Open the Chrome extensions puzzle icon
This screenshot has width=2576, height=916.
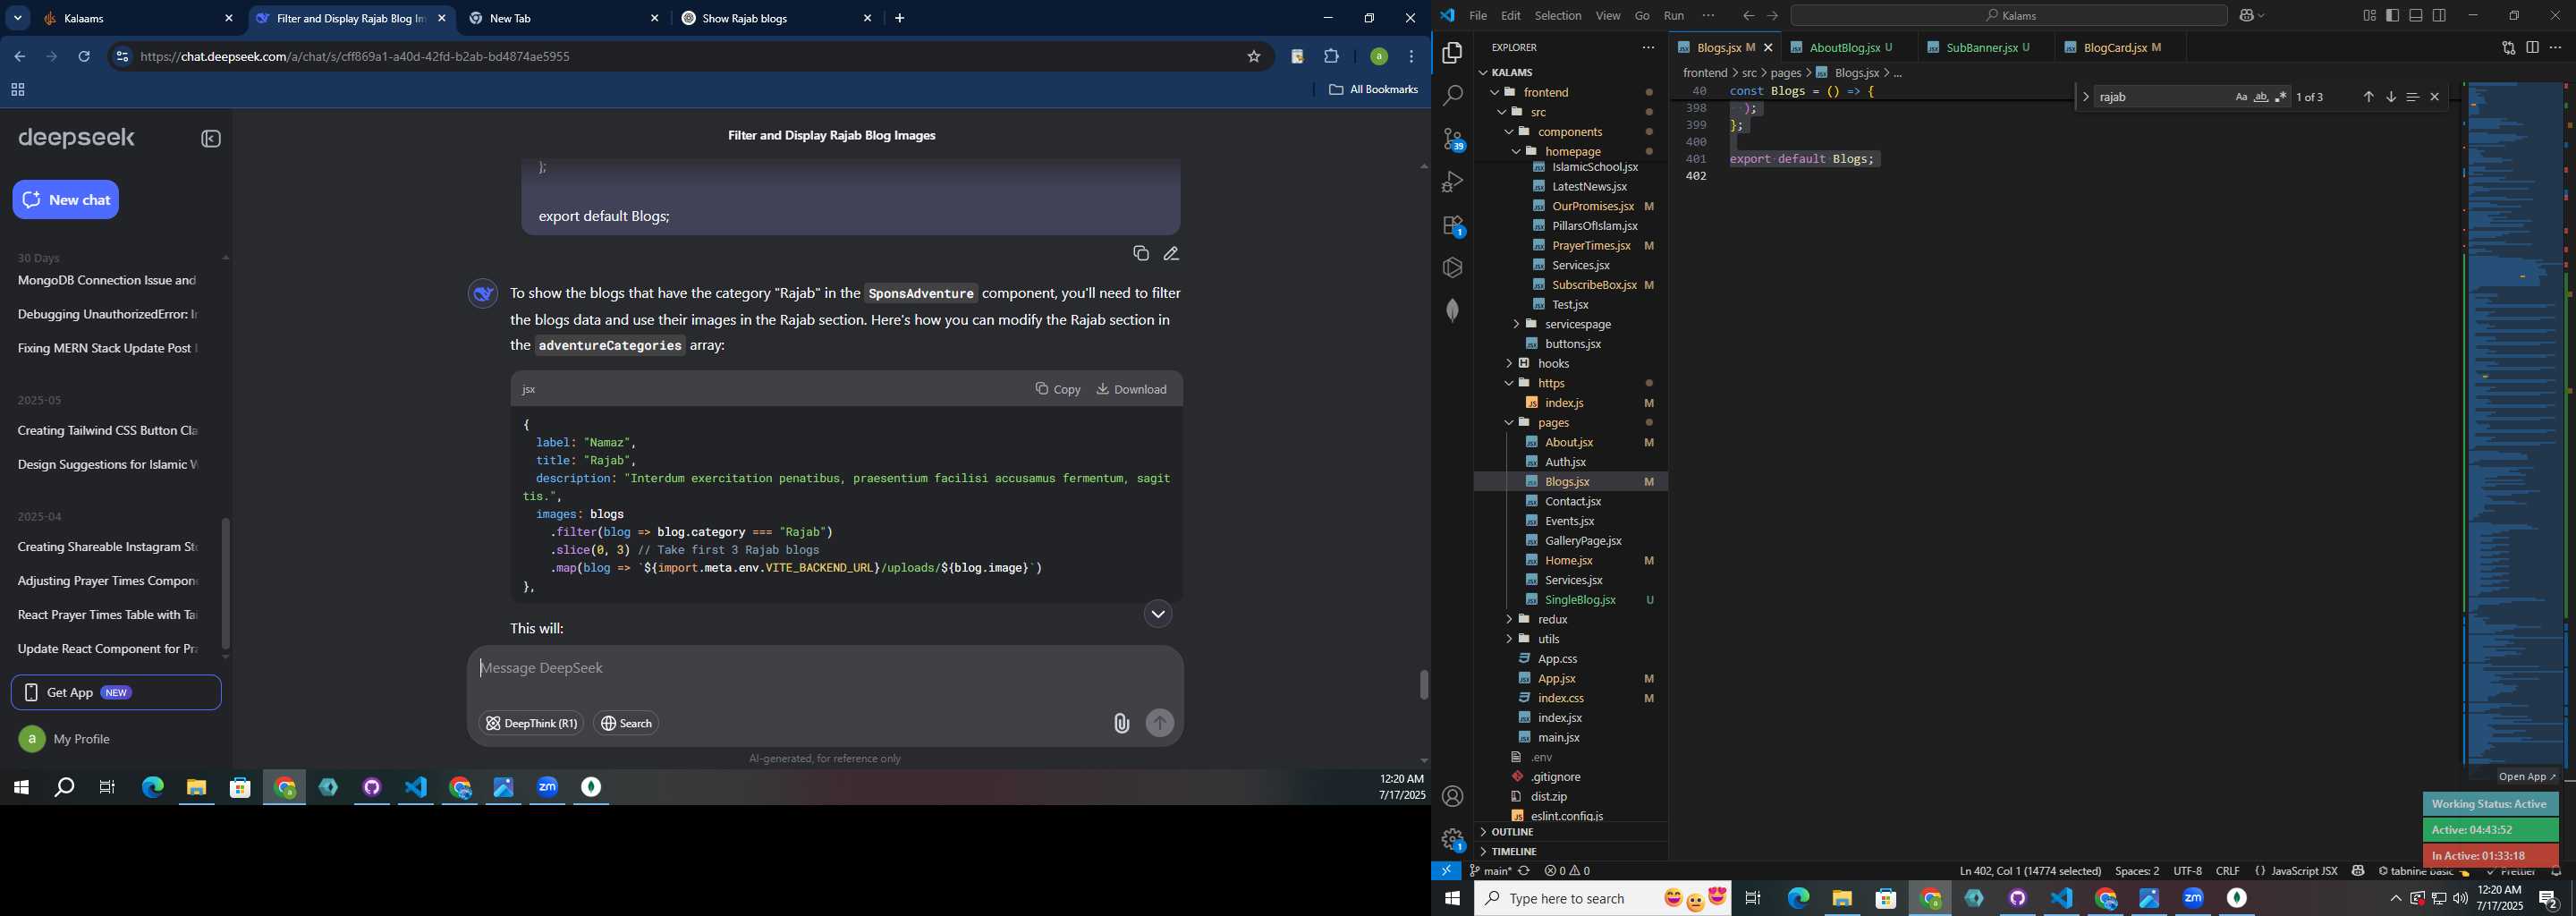pyautogui.click(x=1331, y=57)
